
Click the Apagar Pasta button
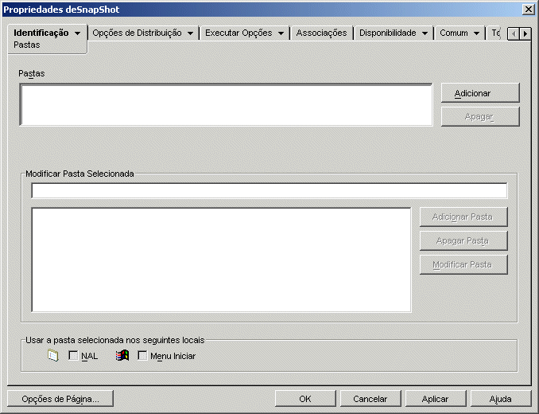463,240
